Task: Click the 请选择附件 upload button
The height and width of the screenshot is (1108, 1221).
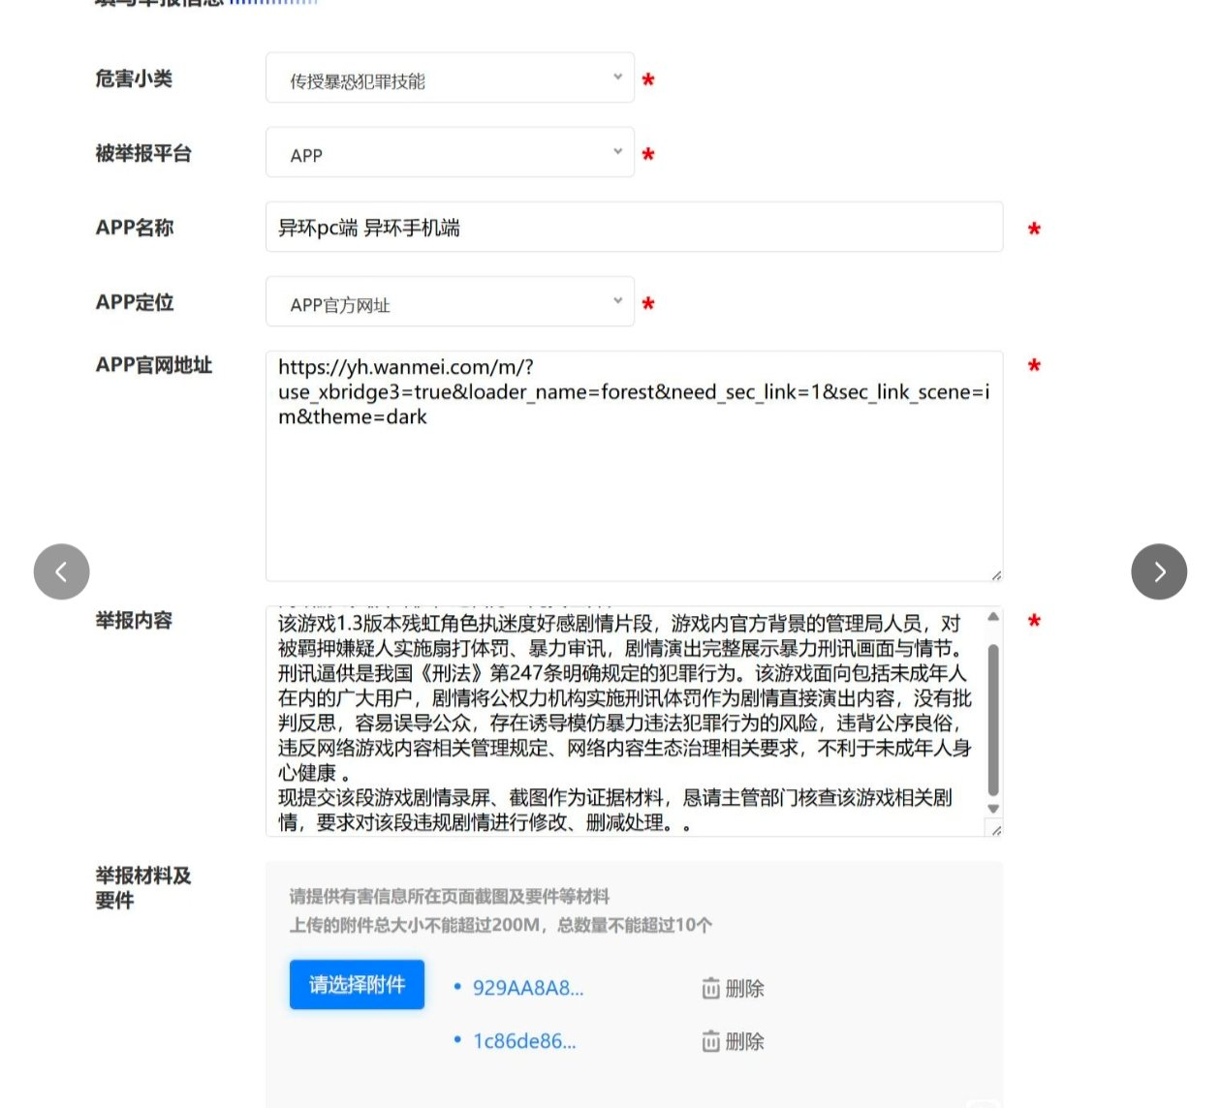Action: pyautogui.click(x=357, y=984)
